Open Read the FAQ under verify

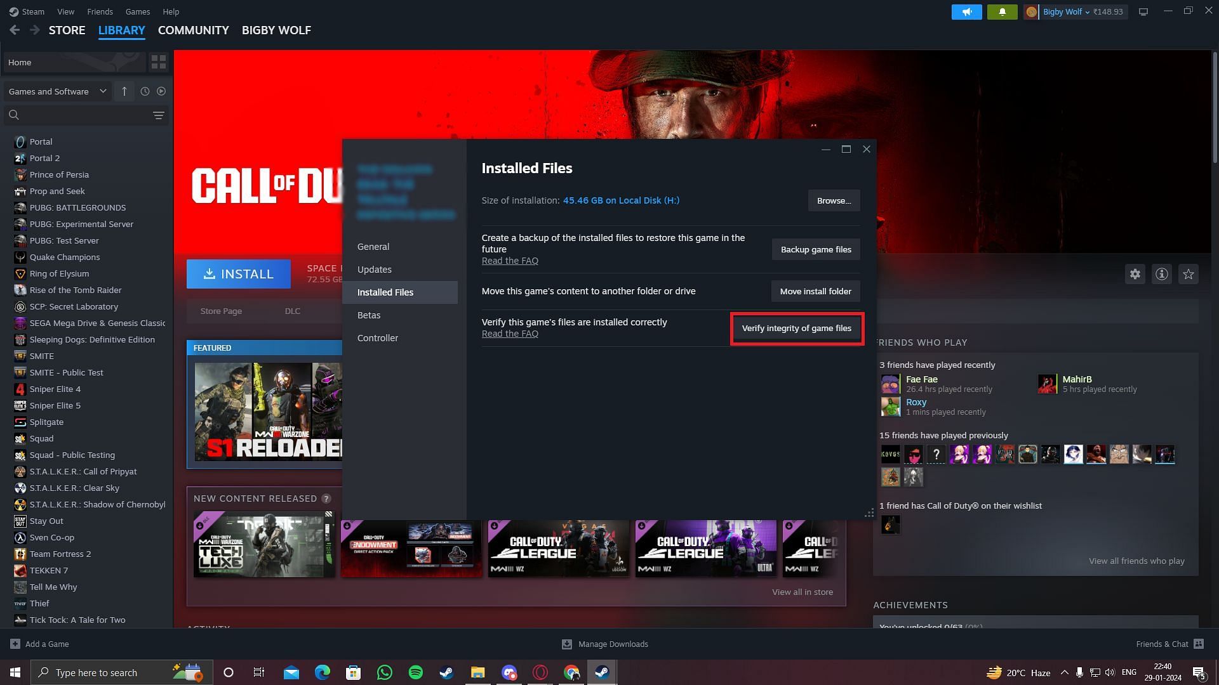pos(510,334)
